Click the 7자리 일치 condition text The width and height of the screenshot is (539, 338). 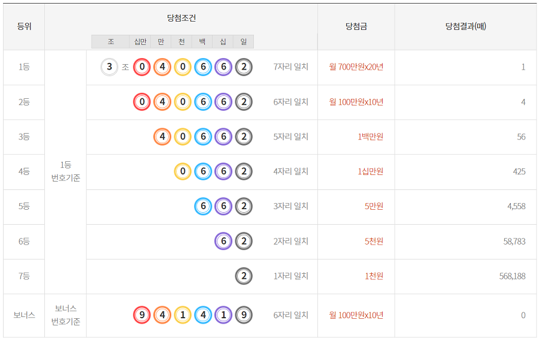(x=290, y=67)
